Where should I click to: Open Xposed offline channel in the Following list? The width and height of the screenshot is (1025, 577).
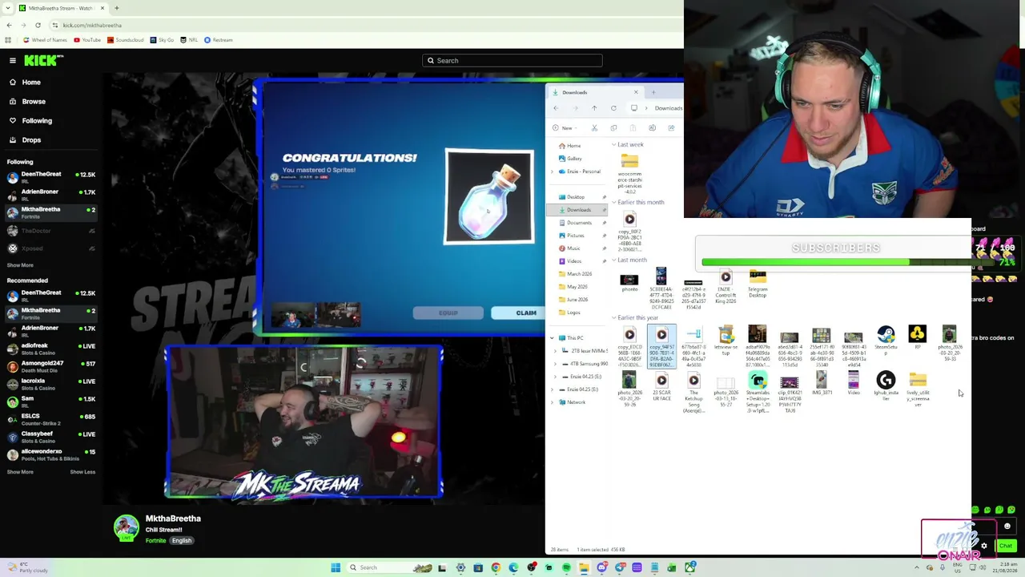pyautogui.click(x=50, y=248)
